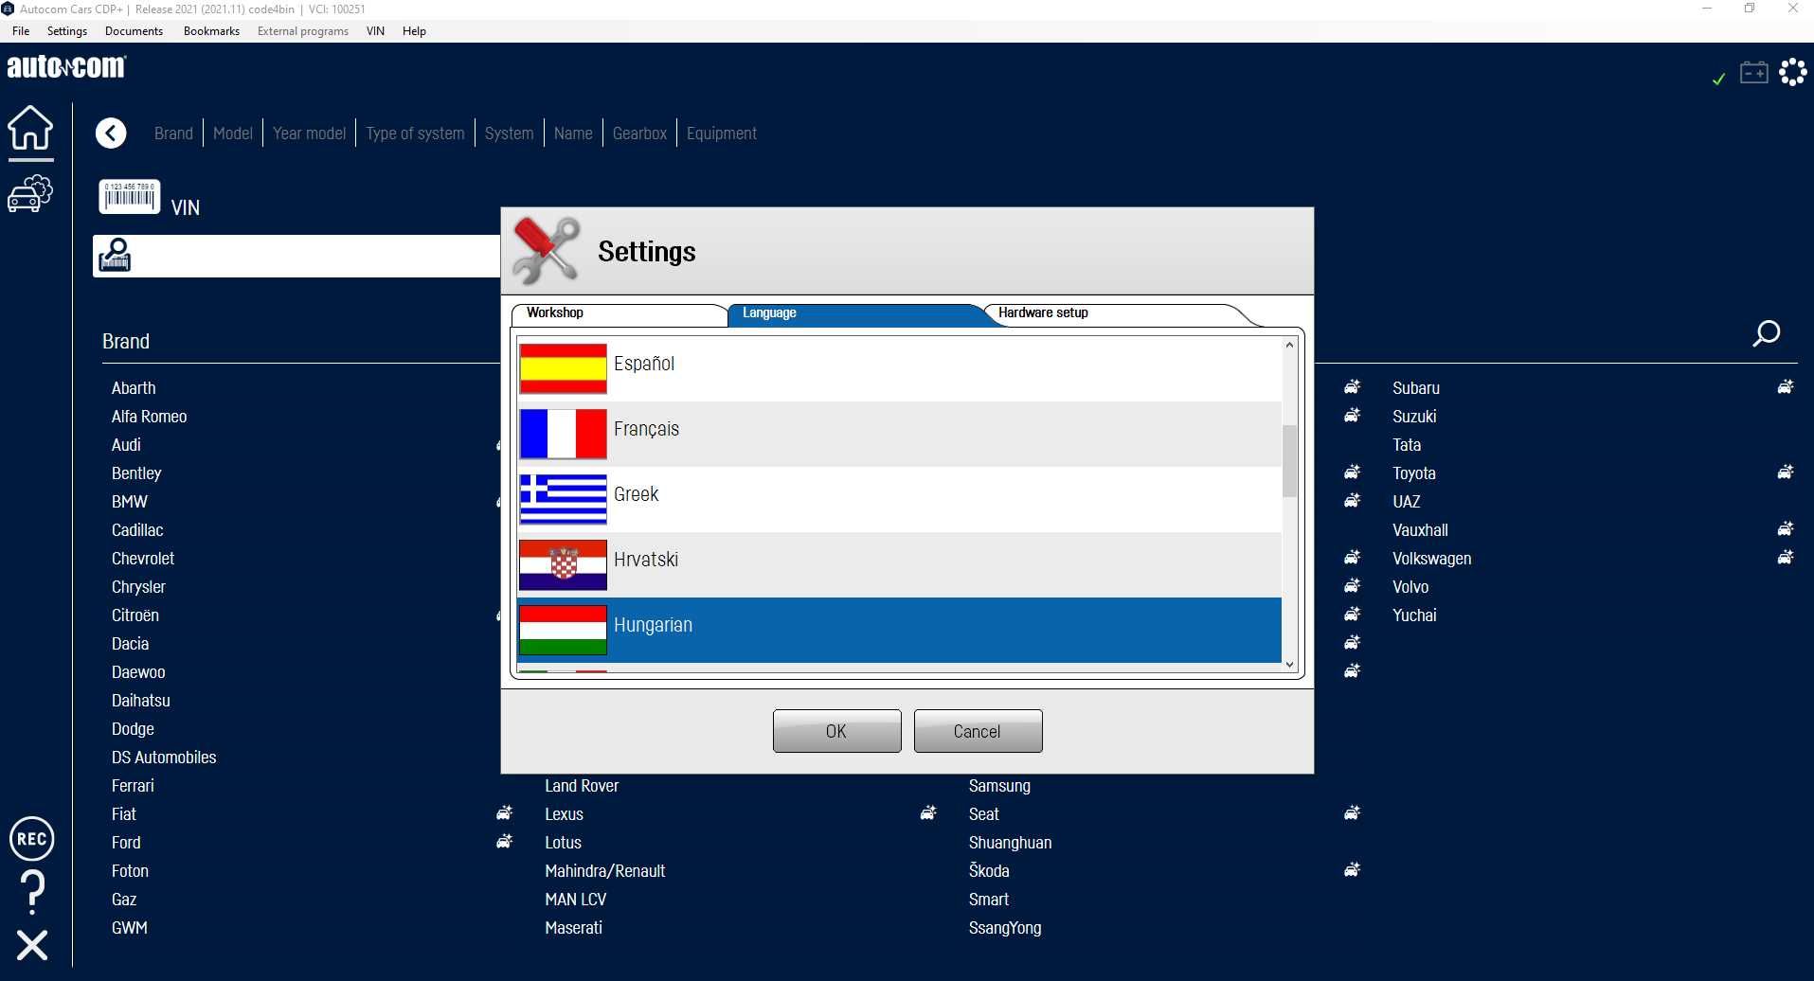1814x981 pixels.
Task: Click the back arrow button
Action: pos(111,134)
